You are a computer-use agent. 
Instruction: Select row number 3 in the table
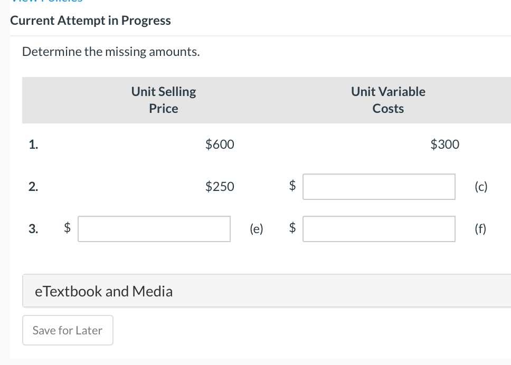pyautogui.click(x=33, y=228)
